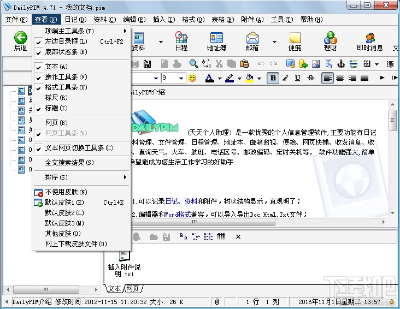Image resolution: width=400 pixels, height=309 pixels.
Task: Select 插入附件说明.txt attachment file
Action: [124, 264]
